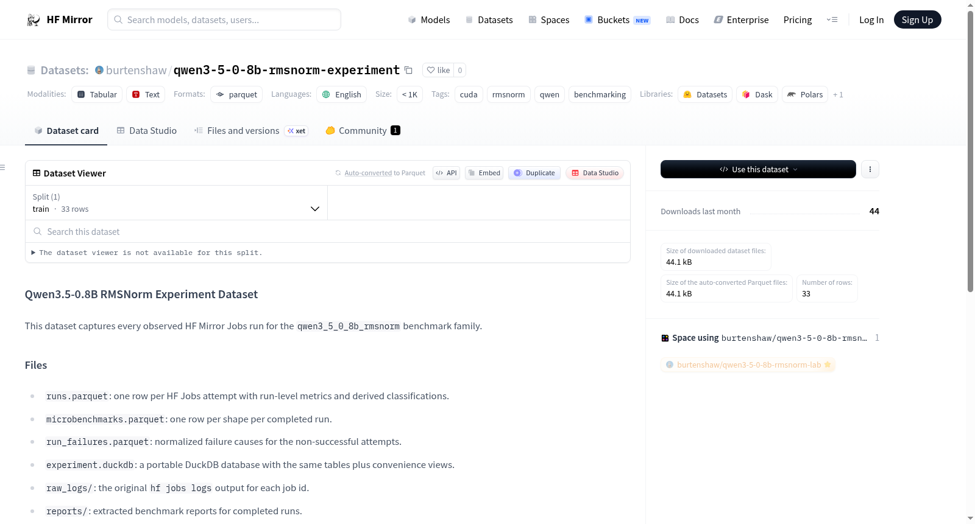The height and width of the screenshot is (524, 975).
Task: Click the left sidebar table-of-contents icon
Action: [x=2, y=167]
